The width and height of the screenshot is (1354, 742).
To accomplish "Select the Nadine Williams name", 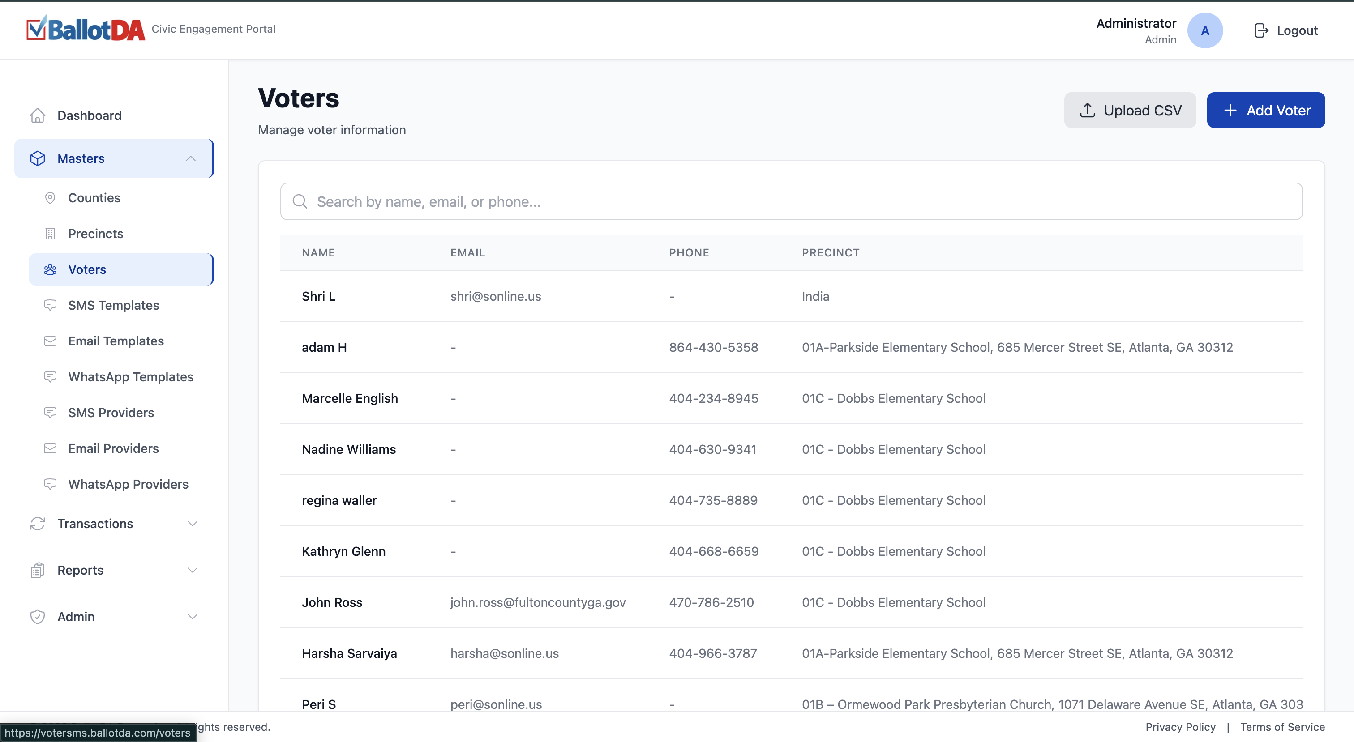I will click(x=348, y=449).
